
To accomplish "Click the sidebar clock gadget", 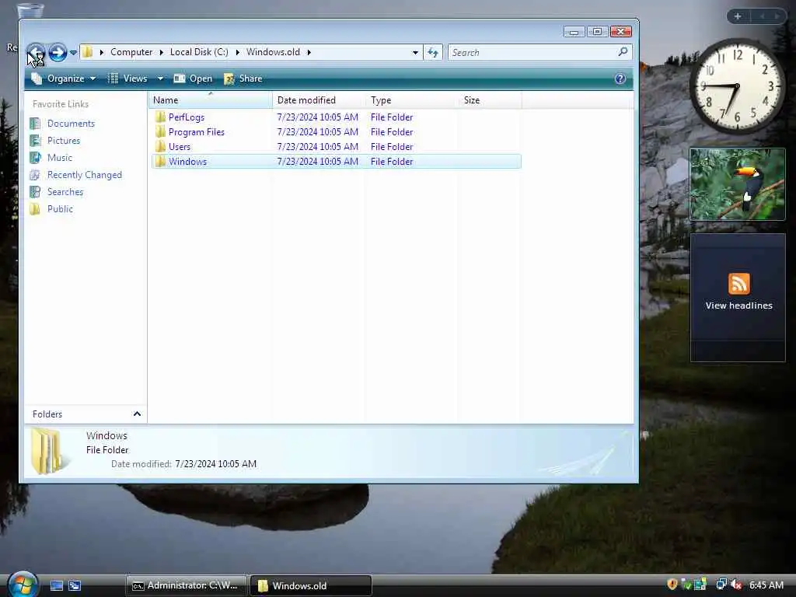I will click(x=737, y=86).
